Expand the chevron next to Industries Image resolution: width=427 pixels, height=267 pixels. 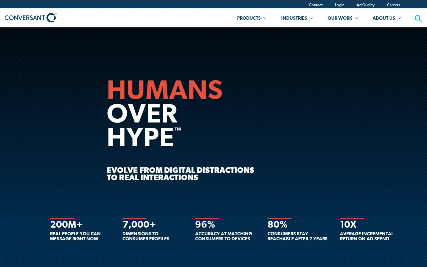311,18
